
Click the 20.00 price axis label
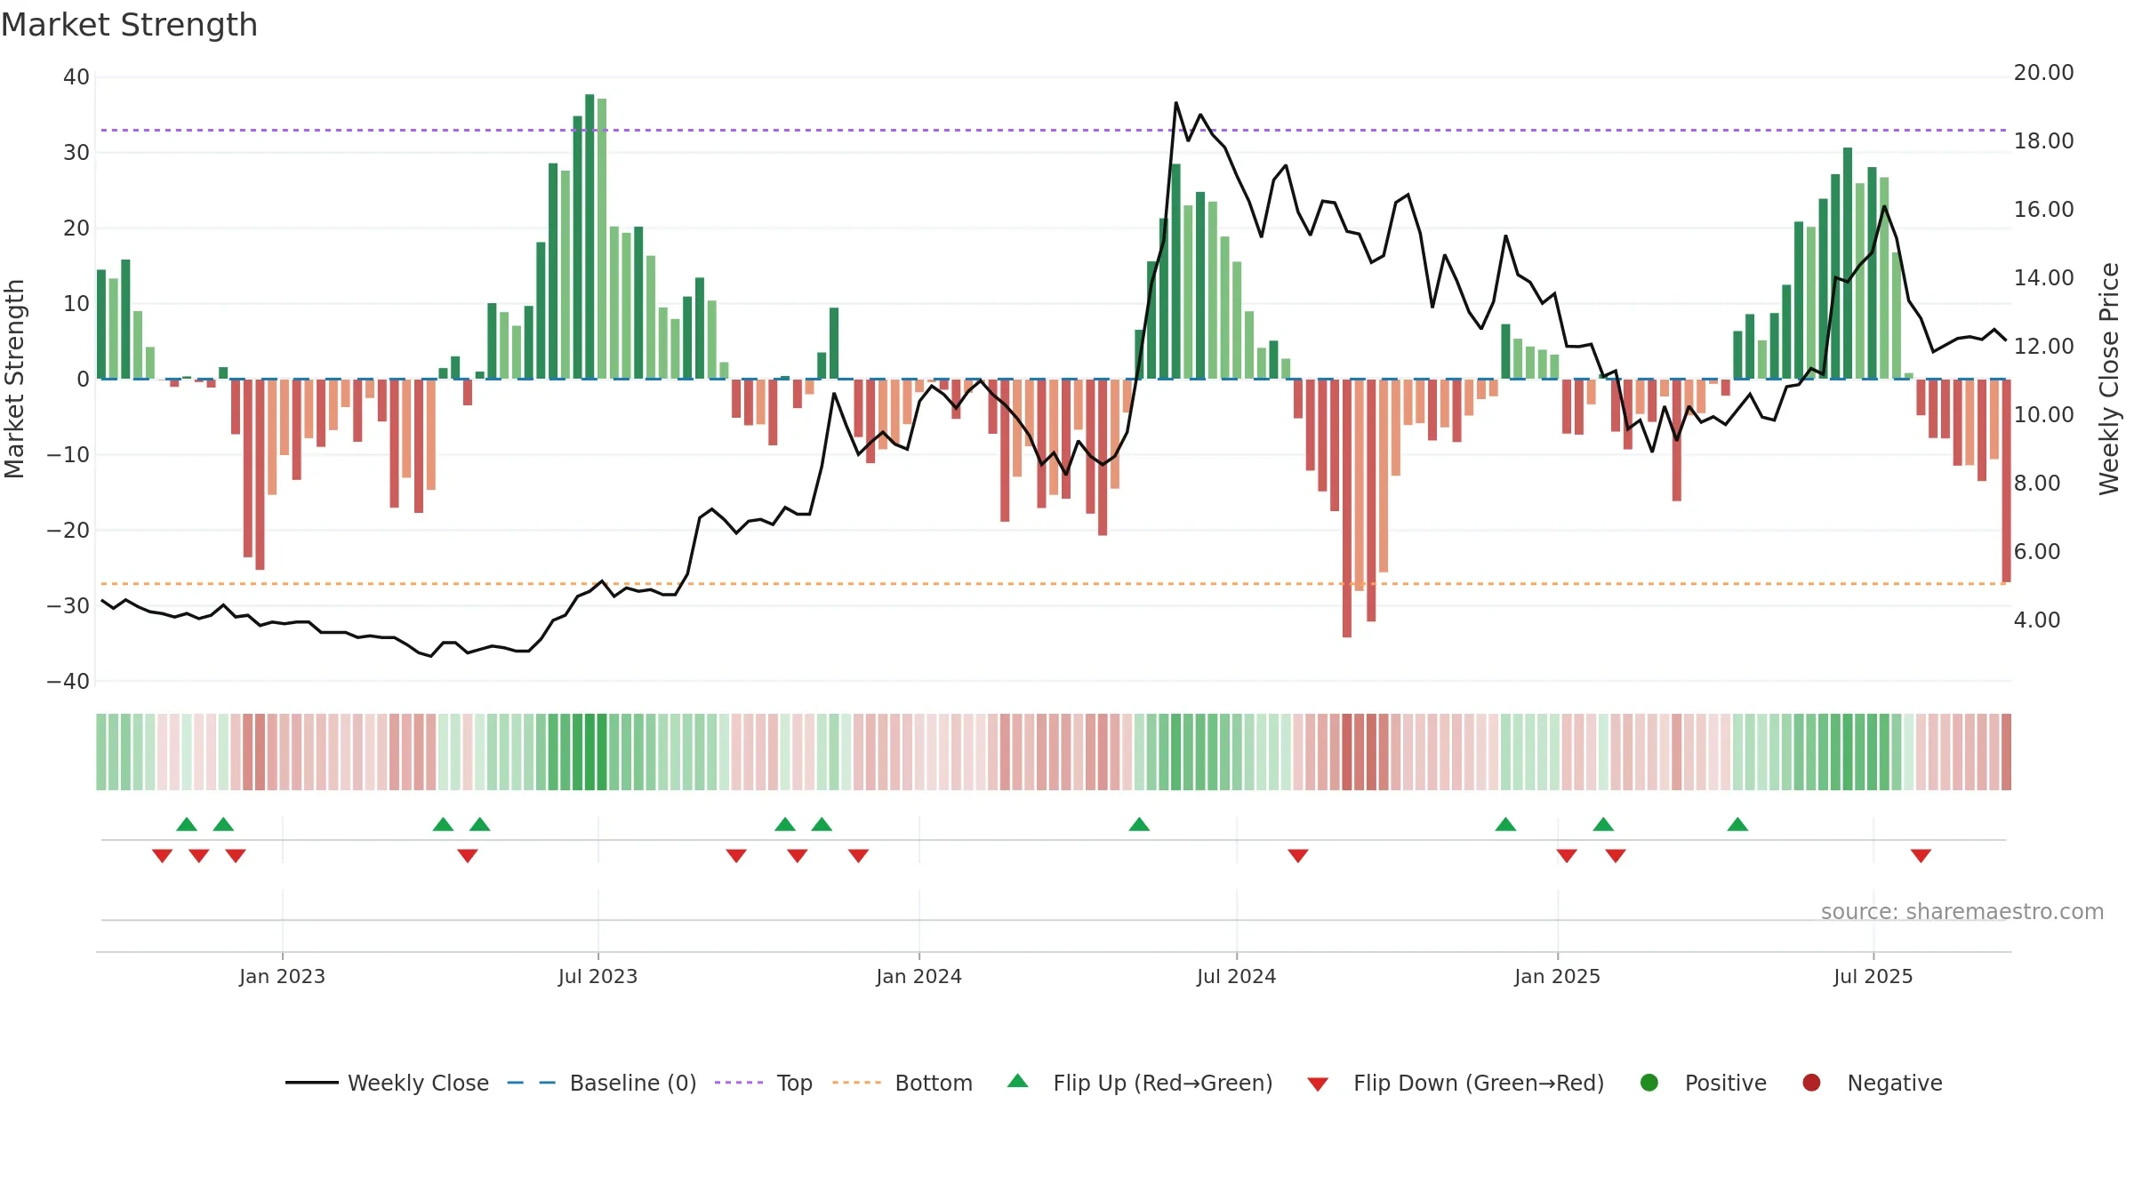click(2043, 73)
